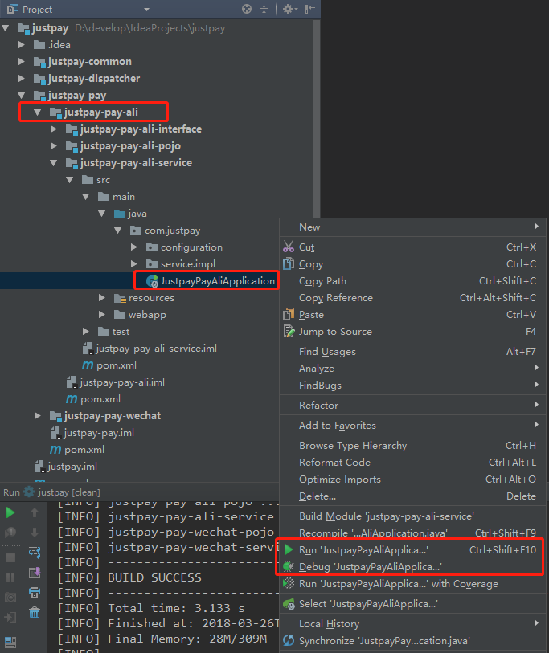Expand the .idea folder
Screen dimensions: 549x653
coord(22,44)
